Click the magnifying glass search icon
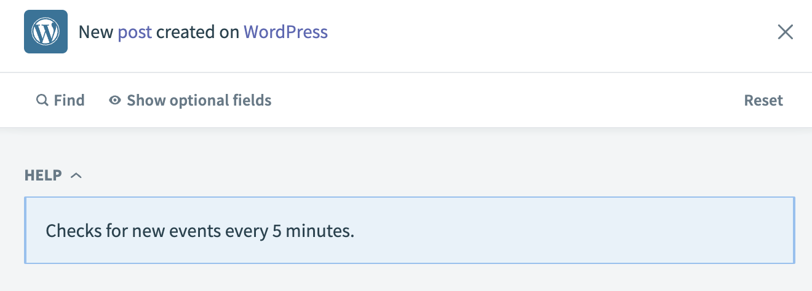Image resolution: width=812 pixels, height=291 pixels. tap(42, 100)
